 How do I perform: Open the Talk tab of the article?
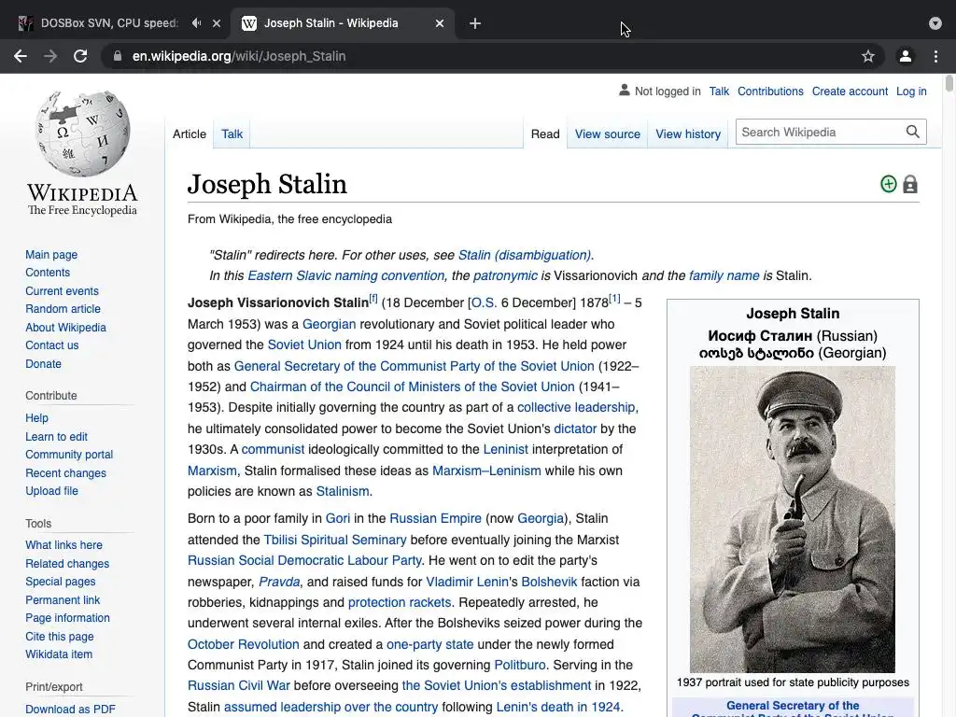(232, 134)
